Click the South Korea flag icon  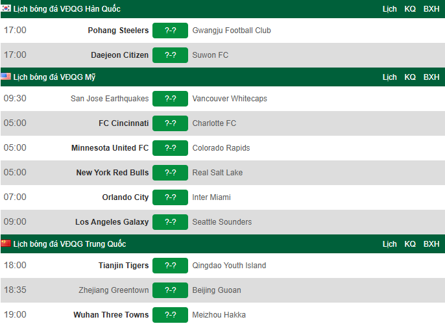(6, 8)
